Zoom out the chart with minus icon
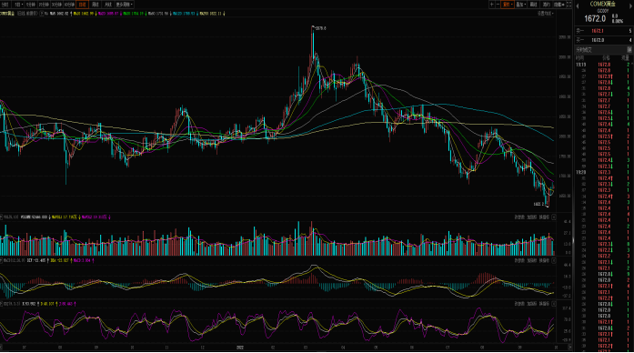The height and width of the screenshot is (353, 634). tap(498, 5)
